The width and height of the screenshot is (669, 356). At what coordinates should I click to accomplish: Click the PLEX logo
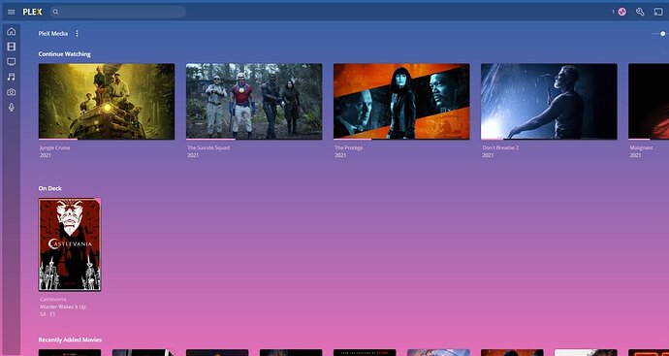click(x=32, y=12)
